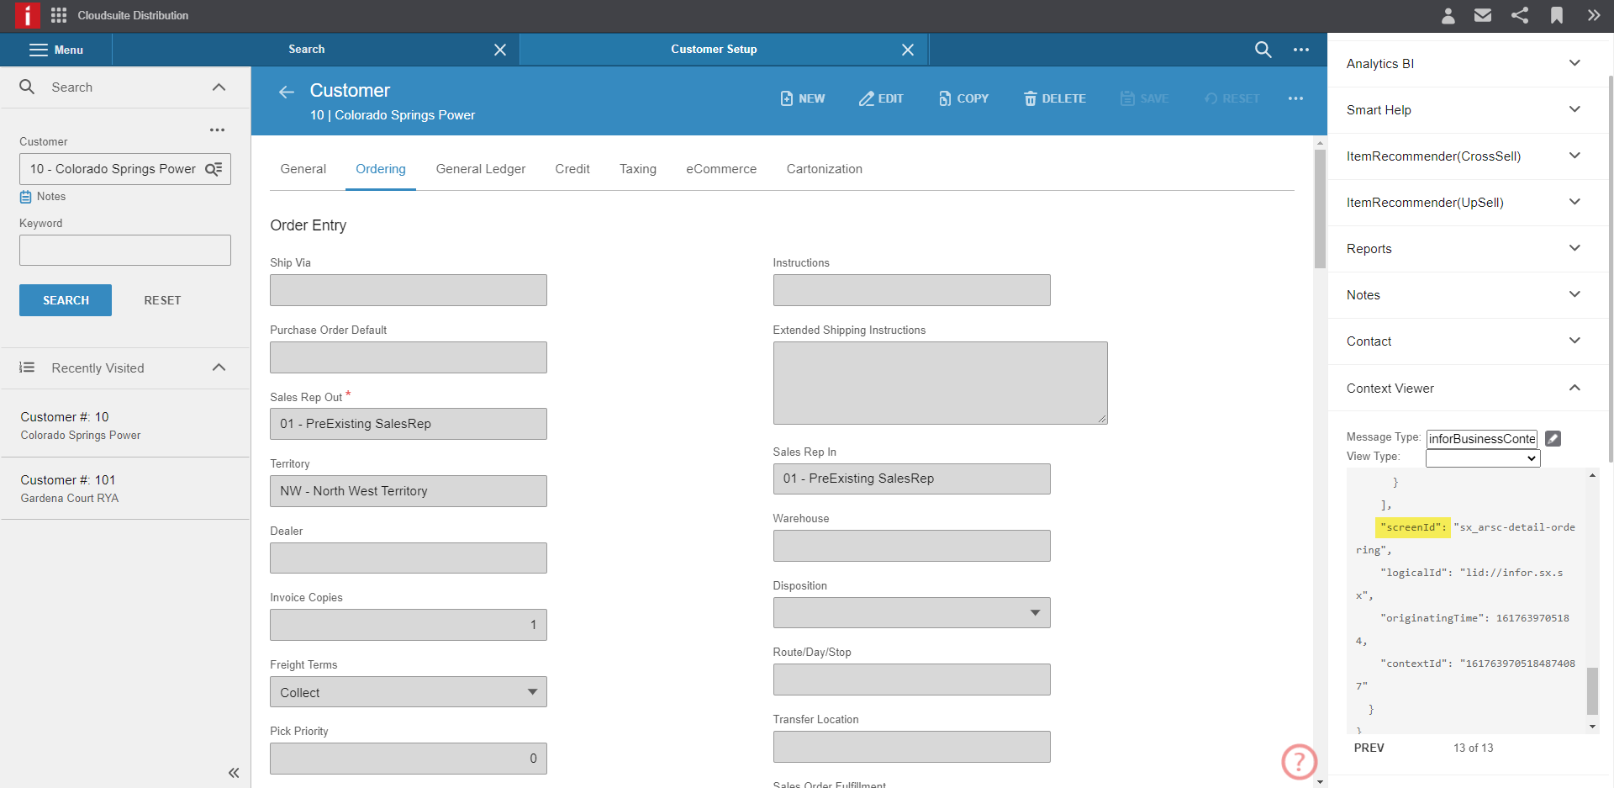Click the COPY button

click(963, 98)
